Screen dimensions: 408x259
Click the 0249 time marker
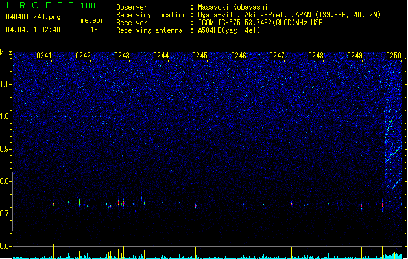coord(355,56)
